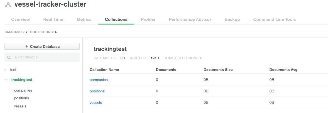Open the companies collection link
328x113 pixels.
tap(99, 80)
